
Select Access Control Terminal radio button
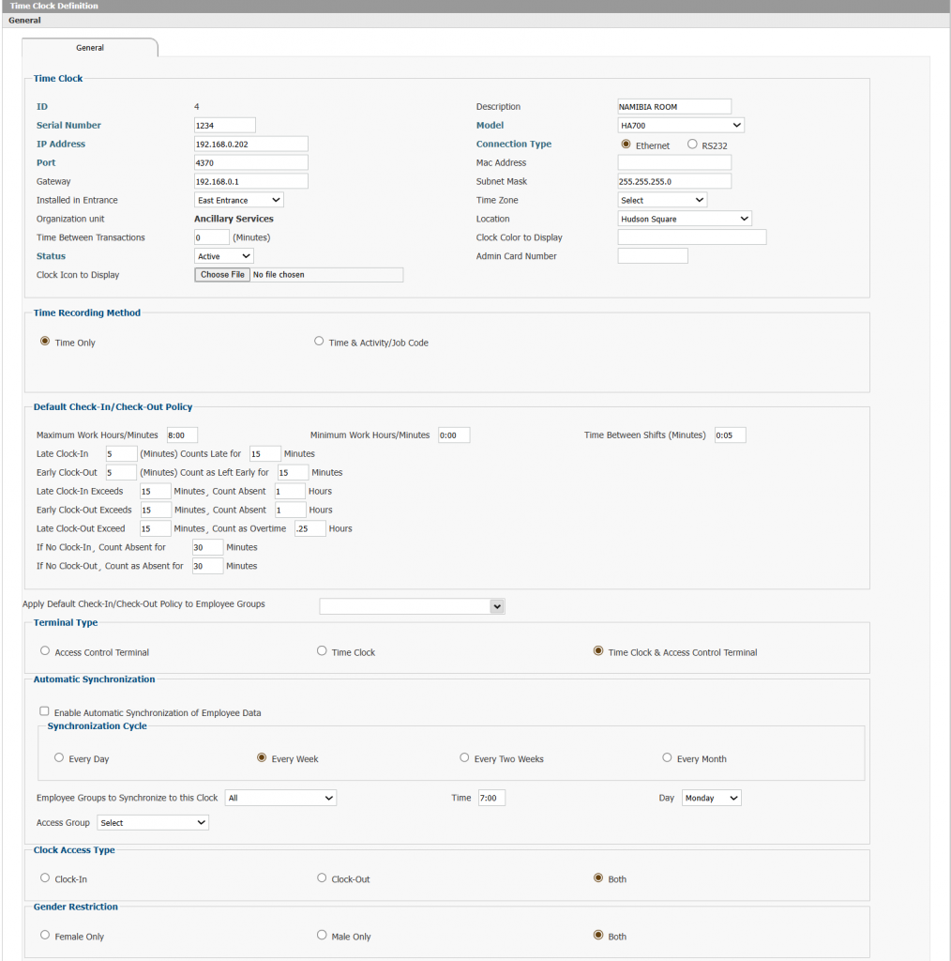coord(45,651)
